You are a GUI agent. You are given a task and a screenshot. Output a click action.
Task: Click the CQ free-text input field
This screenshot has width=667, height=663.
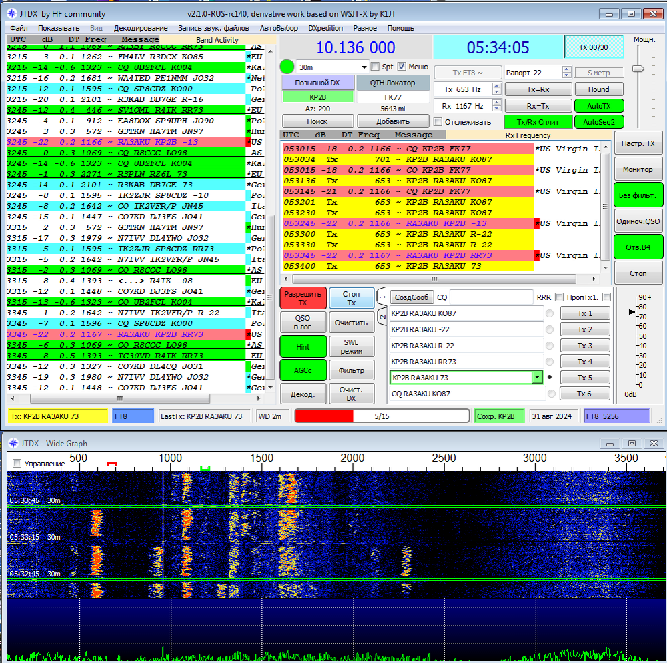pos(491,297)
